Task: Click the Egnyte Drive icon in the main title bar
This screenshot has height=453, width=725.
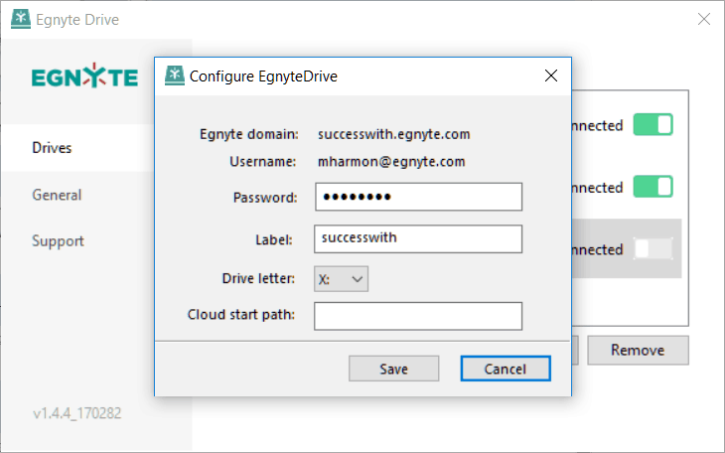Action: [20, 19]
